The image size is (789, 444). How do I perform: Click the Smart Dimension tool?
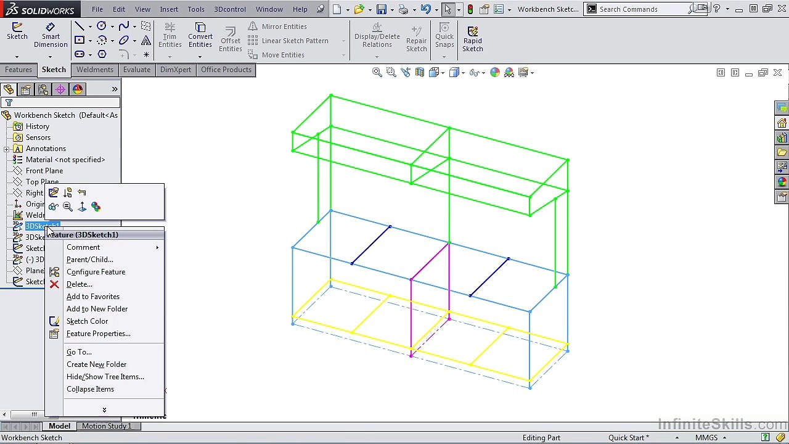(x=51, y=35)
